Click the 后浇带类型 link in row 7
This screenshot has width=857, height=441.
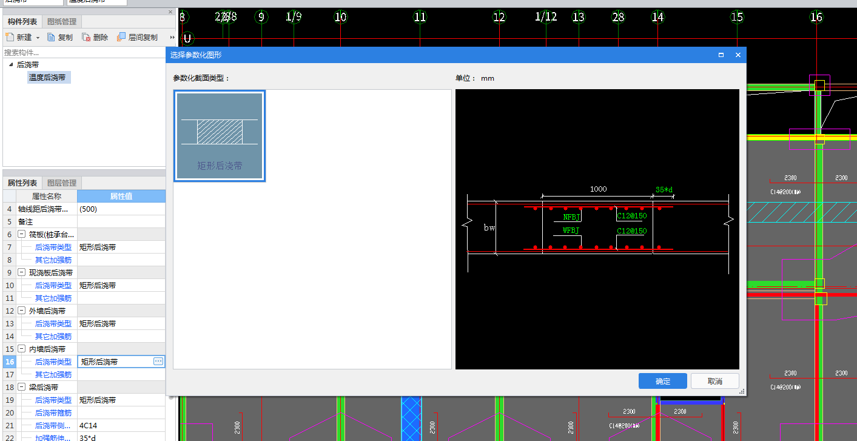(53, 247)
